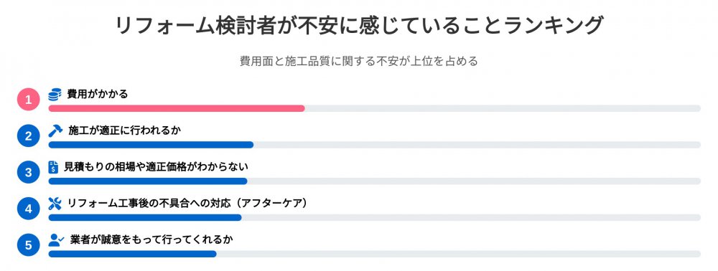Select the blue rank 2 circle badge

(29, 136)
